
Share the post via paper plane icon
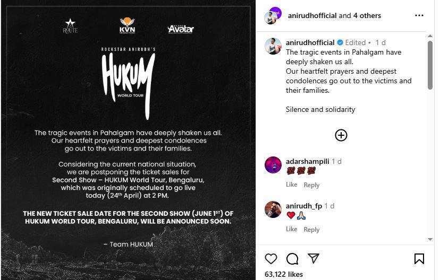pyautogui.click(x=313, y=258)
